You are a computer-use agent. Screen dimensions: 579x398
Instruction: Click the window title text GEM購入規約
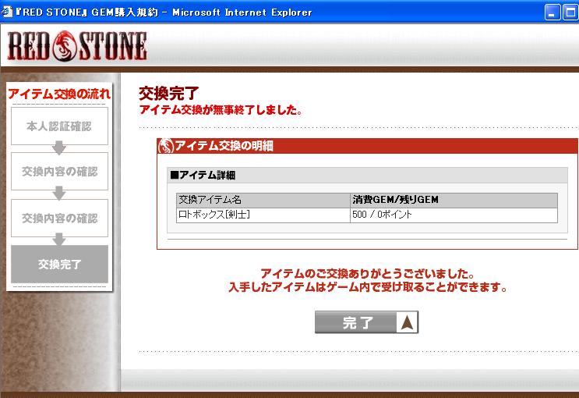[x=125, y=12]
